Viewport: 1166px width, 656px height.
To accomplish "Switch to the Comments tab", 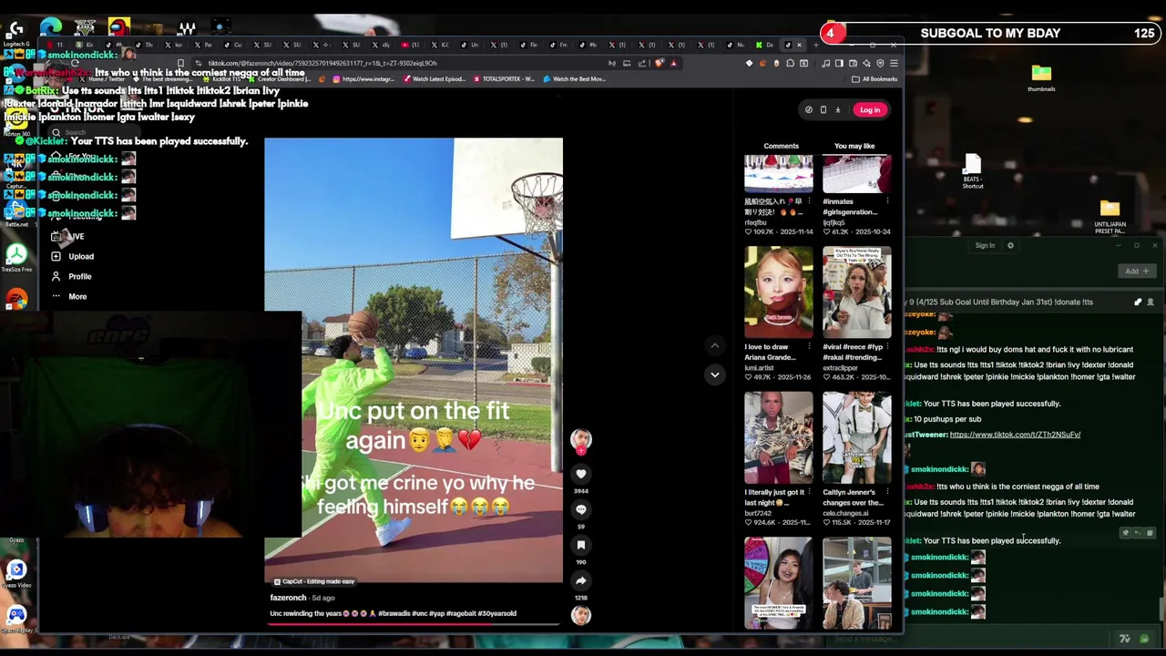I will click(x=781, y=146).
